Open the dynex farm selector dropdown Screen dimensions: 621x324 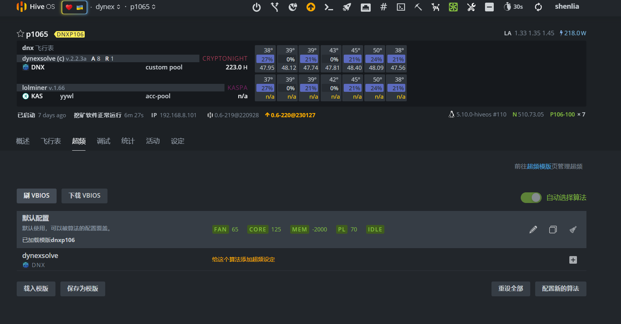pos(108,7)
